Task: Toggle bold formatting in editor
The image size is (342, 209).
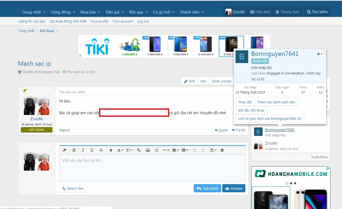Action: pos(74,150)
